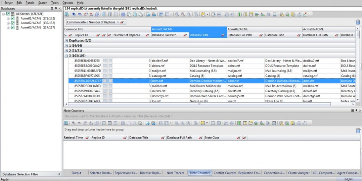
Task: Click the yellow note icon in Note Counters toolbar
Action: (x=202, y=123)
